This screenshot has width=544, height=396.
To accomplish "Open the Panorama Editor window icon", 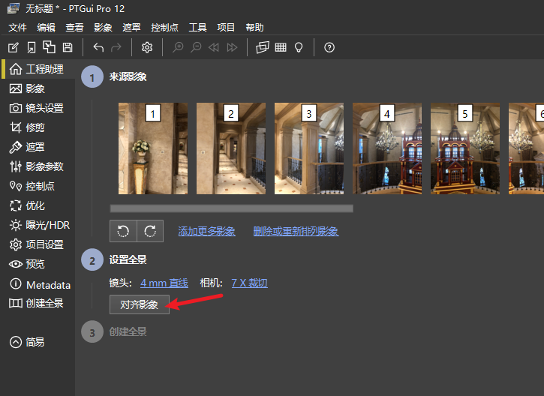I will [x=263, y=47].
